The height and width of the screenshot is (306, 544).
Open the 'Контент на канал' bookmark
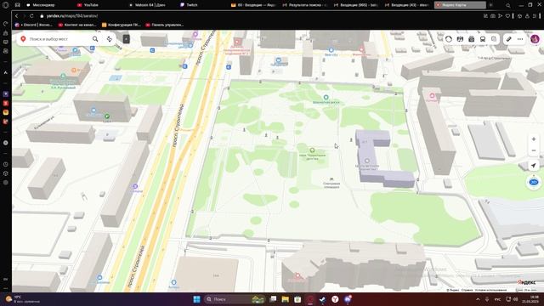click(77, 25)
